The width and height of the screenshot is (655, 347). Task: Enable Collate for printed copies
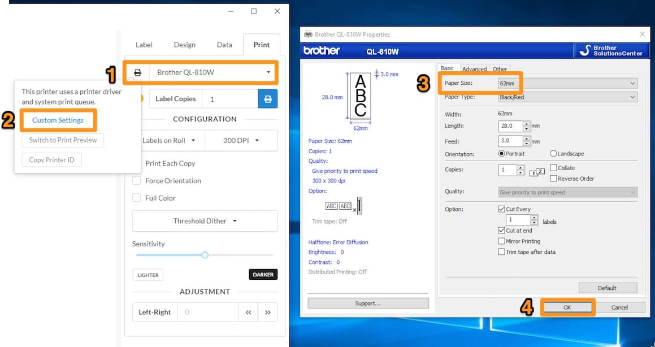(553, 167)
